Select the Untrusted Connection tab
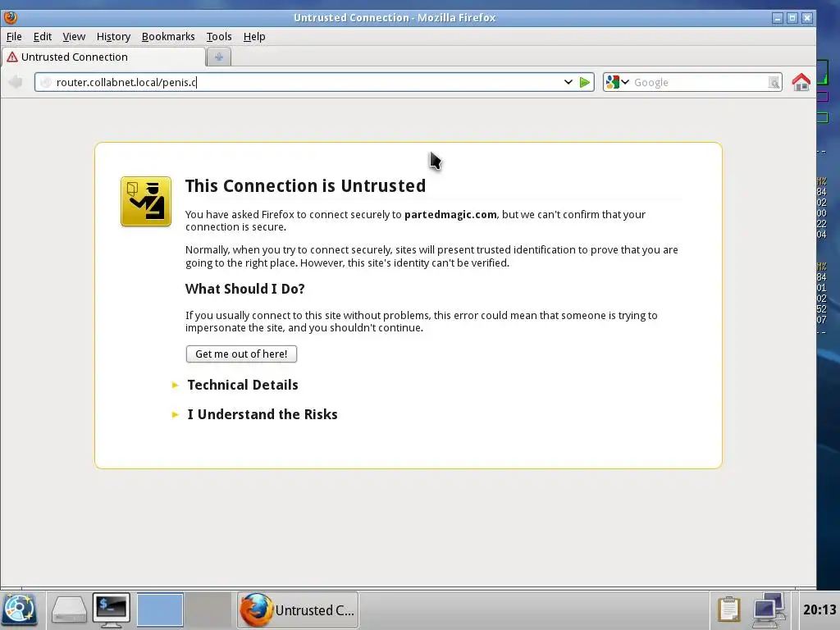Screen dimensions: 840x630 [x=103, y=57]
